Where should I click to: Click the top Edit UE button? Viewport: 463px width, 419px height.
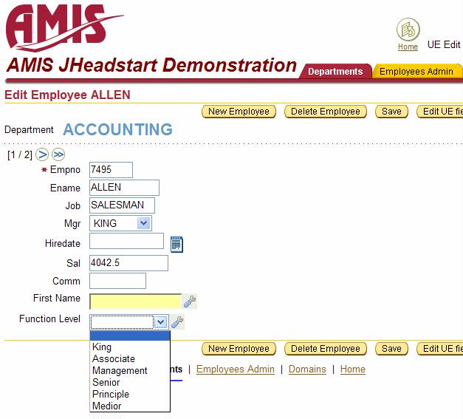440,112
